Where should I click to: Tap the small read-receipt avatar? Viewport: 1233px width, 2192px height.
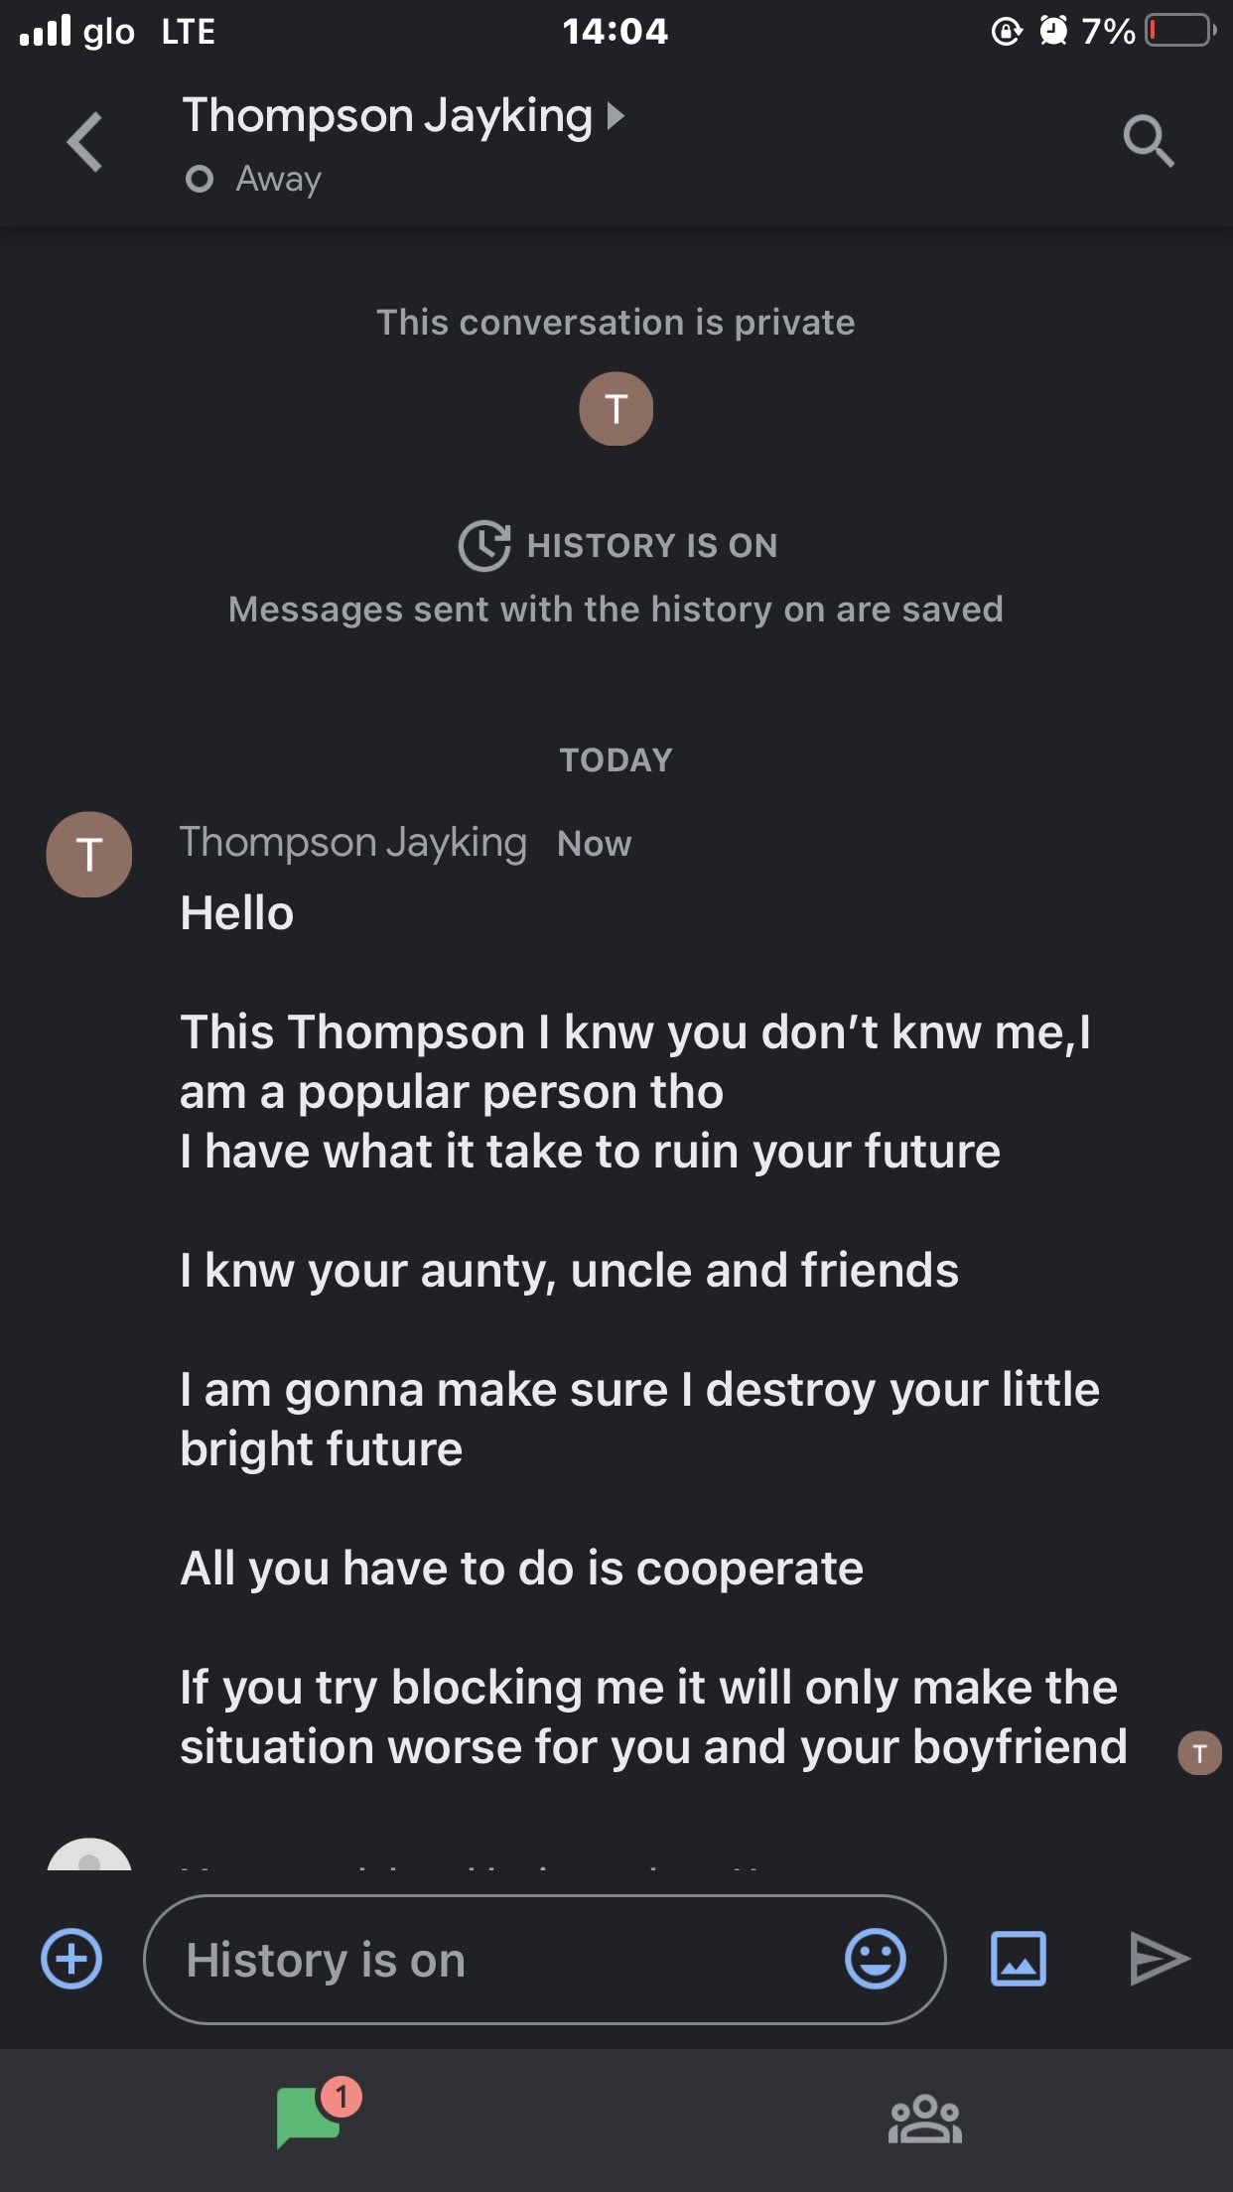(1199, 1753)
